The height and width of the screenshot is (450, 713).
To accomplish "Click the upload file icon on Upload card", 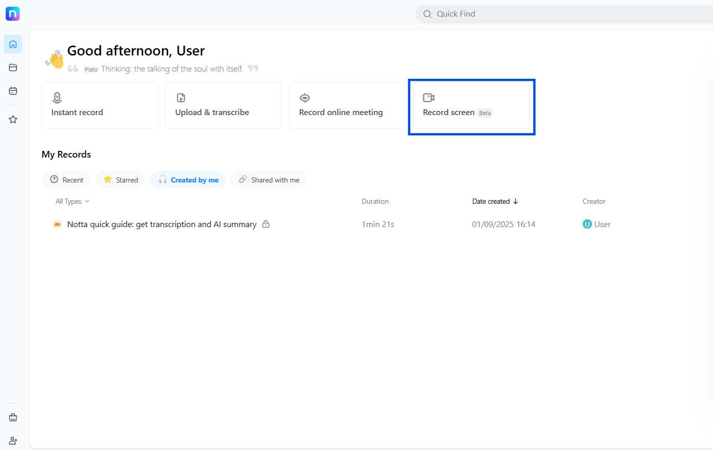I will [181, 97].
